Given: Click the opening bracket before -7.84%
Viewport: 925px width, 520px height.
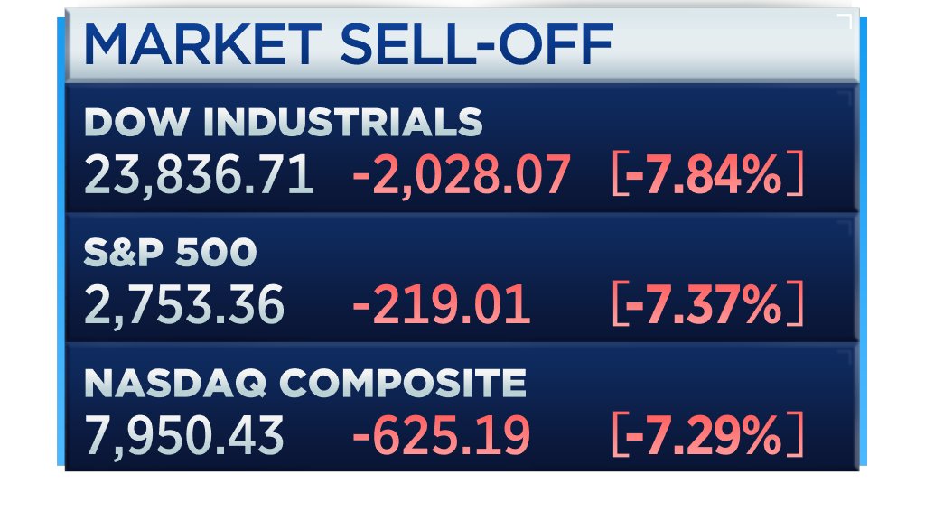Looking at the screenshot, I should [616, 175].
